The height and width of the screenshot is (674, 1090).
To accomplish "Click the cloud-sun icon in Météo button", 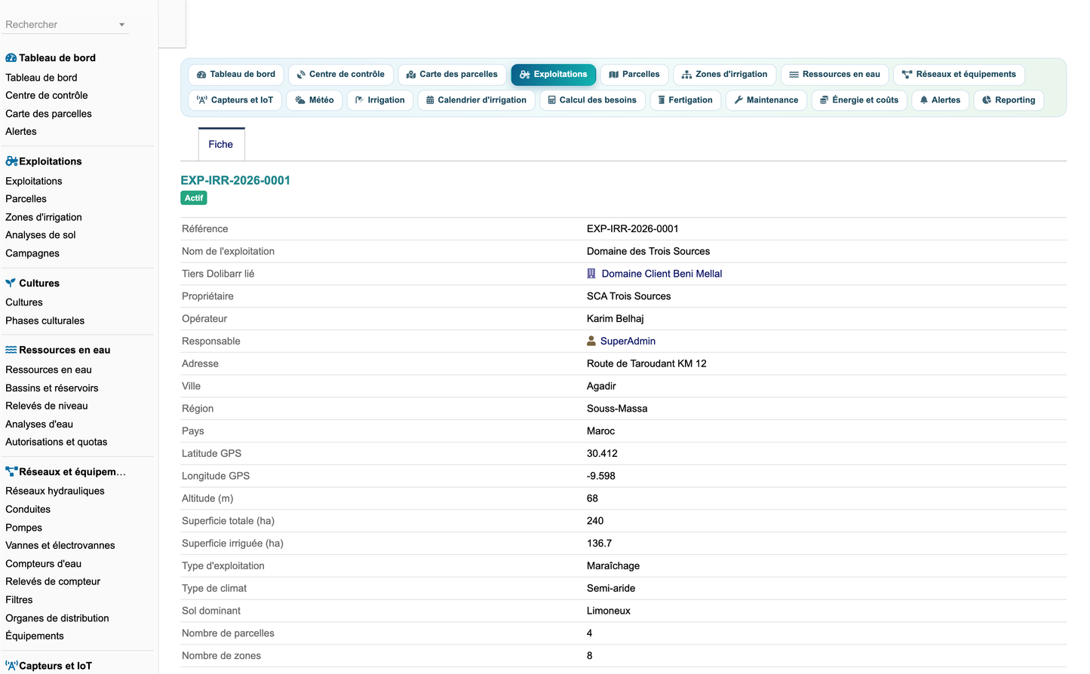I will (300, 100).
